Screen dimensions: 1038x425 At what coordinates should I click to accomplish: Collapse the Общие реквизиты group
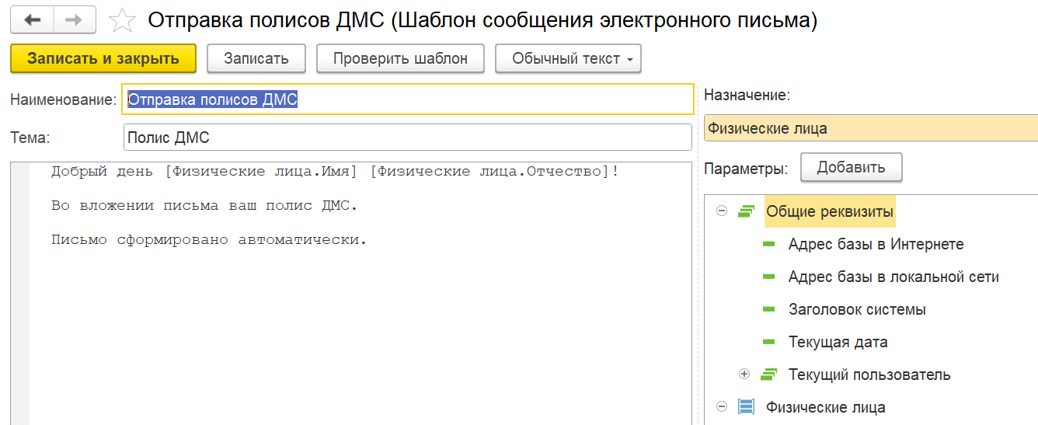click(722, 211)
